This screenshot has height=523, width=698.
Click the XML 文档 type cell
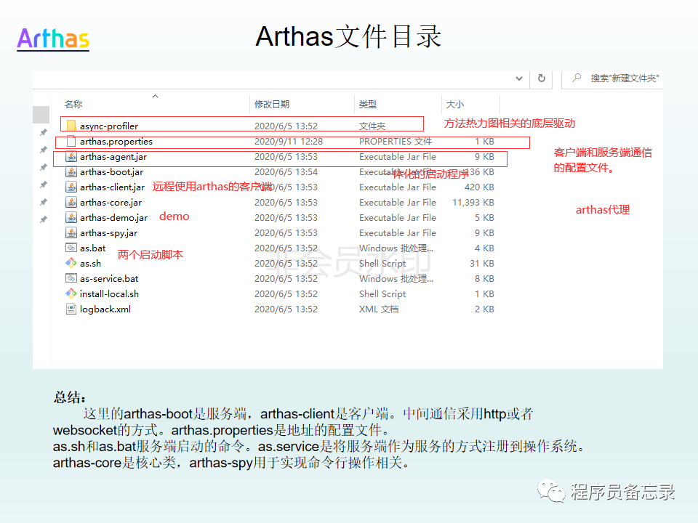point(379,309)
